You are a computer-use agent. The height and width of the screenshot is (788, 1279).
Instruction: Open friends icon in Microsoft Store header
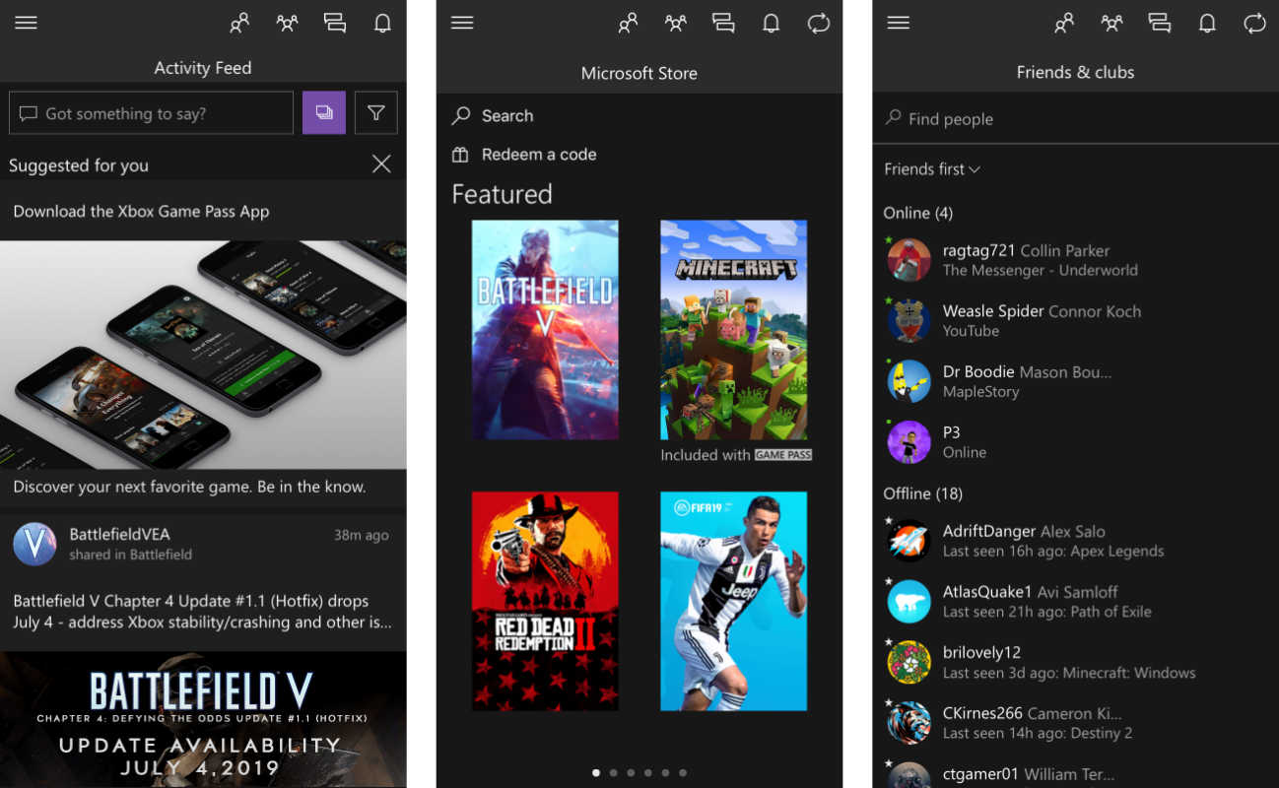[x=628, y=24]
